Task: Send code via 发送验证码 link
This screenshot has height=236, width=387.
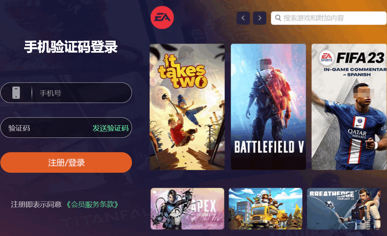Action: point(111,128)
